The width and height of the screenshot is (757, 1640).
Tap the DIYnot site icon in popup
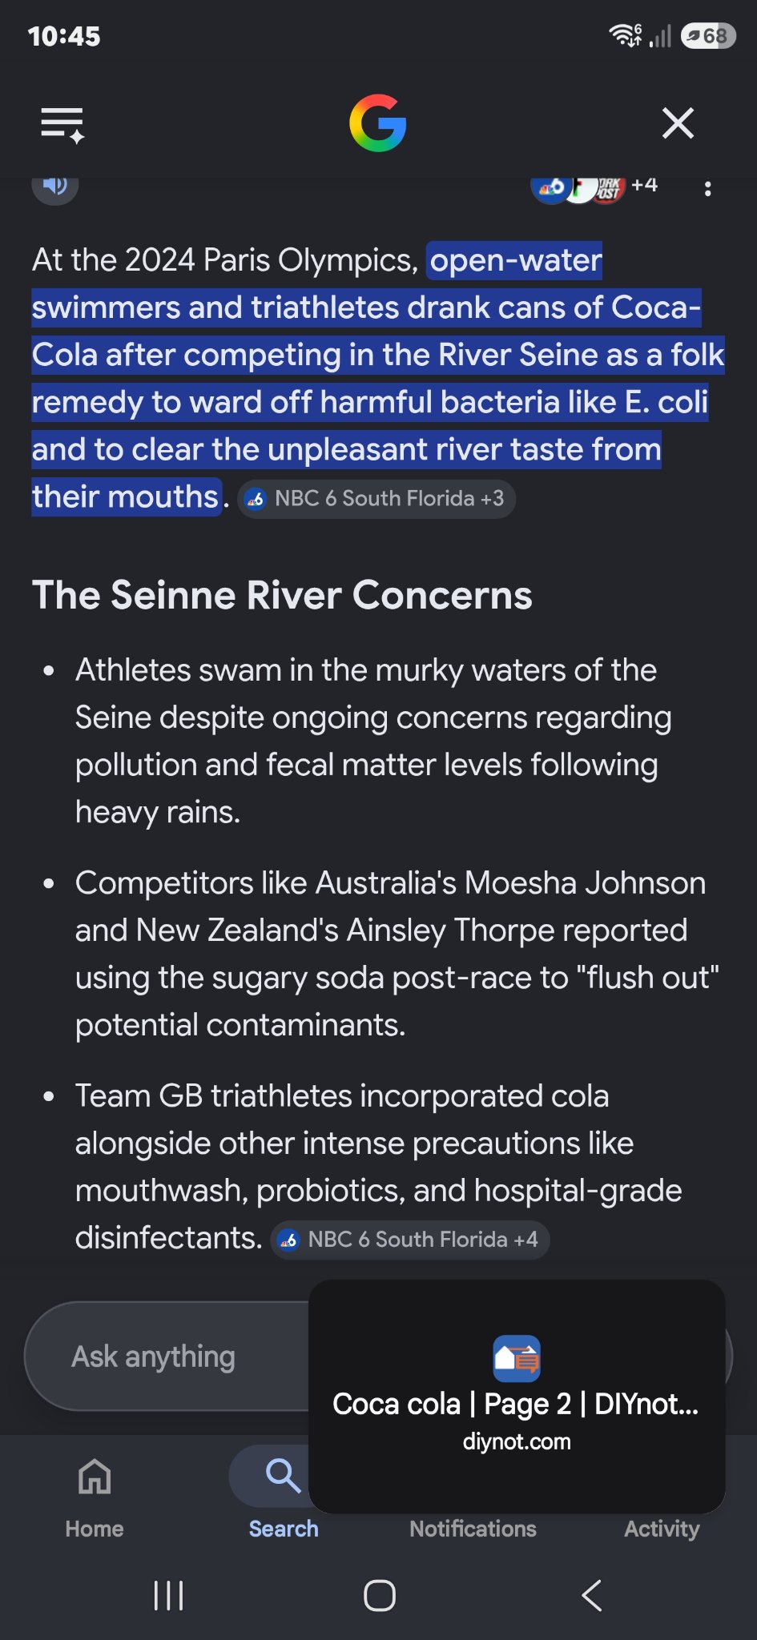pos(517,1358)
